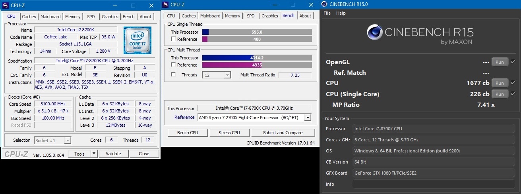The width and height of the screenshot is (521, 194).
Task: Click the single thread This Processor bar showing 595.0
Action: point(257,32)
